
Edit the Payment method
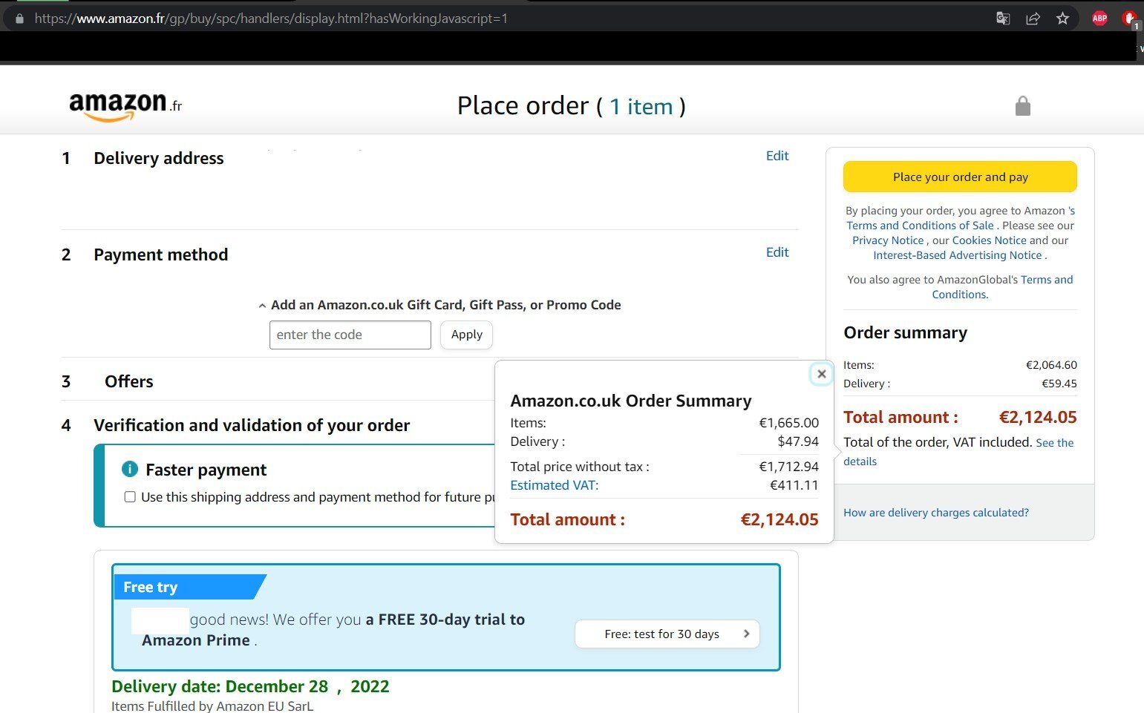coord(777,252)
